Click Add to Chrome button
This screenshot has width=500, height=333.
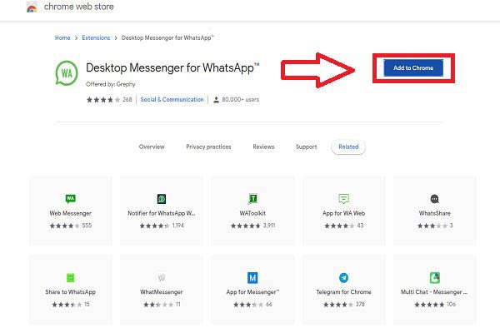[413, 68]
